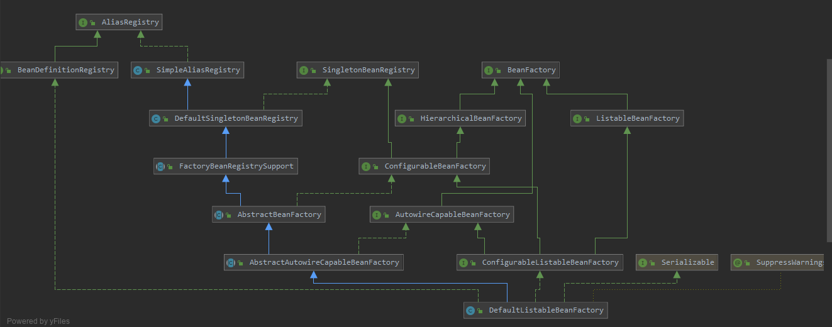Click the interface icon of AliasRegistry node
The width and height of the screenshot is (832, 327).
click(83, 22)
